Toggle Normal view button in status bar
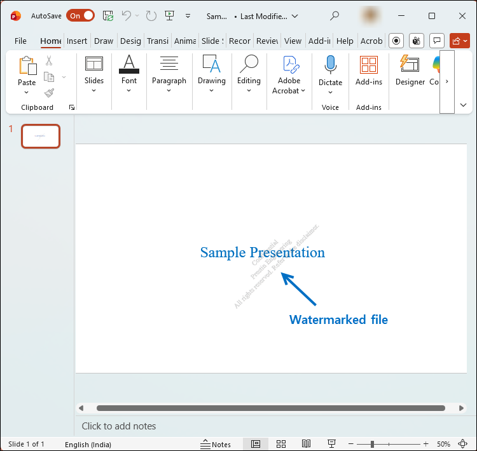The height and width of the screenshot is (451, 477). pos(255,444)
